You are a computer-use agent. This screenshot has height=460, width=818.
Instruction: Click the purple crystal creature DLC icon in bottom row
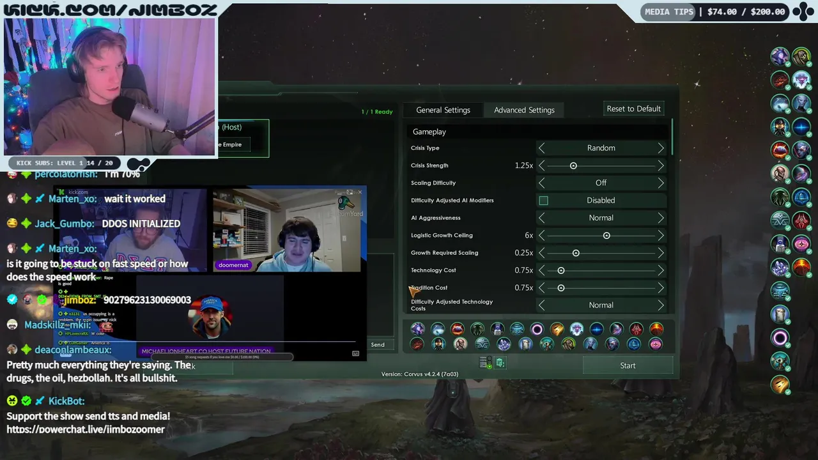(x=417, y=329)
